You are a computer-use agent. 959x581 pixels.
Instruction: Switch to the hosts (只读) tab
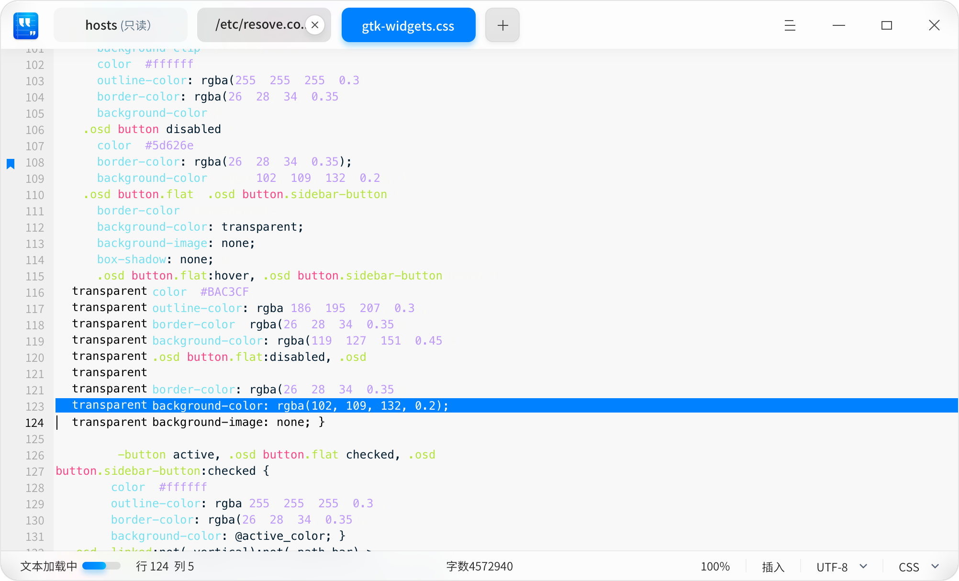point(120,25)
